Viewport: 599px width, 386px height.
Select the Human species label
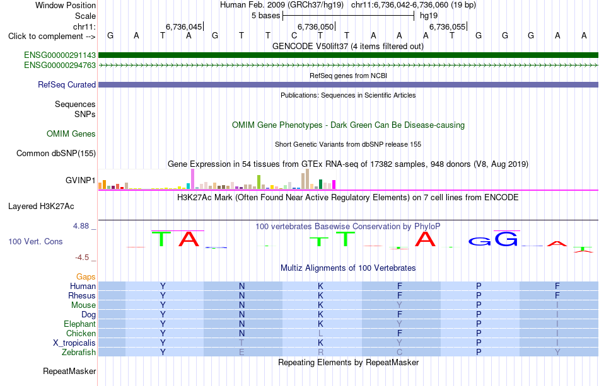point(83,286)
